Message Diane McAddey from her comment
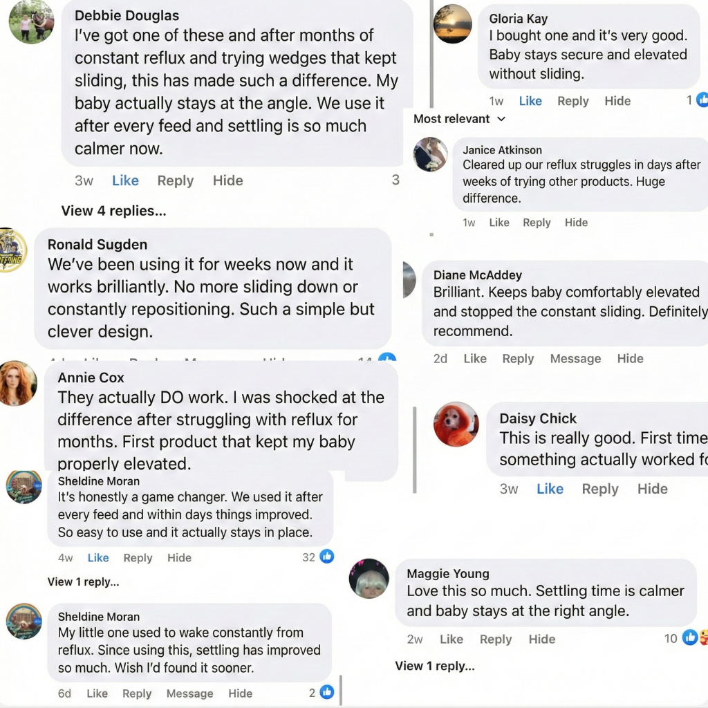 [x=575, y=358]
